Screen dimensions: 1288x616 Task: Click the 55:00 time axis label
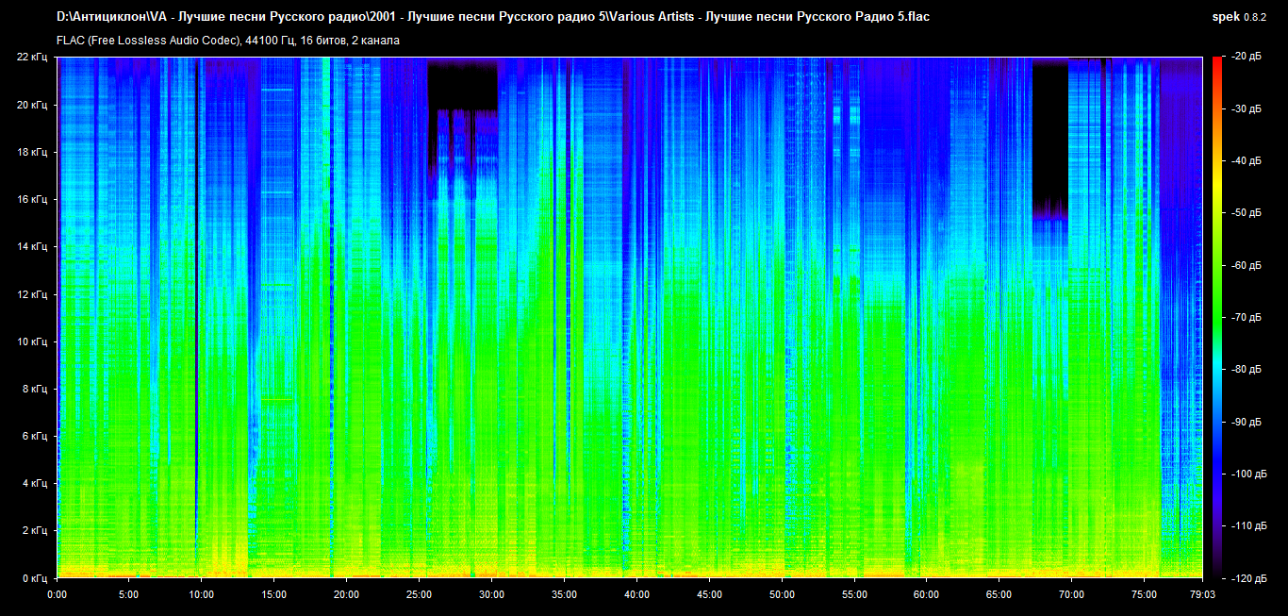pyautogui.click(x=854, y=595)
